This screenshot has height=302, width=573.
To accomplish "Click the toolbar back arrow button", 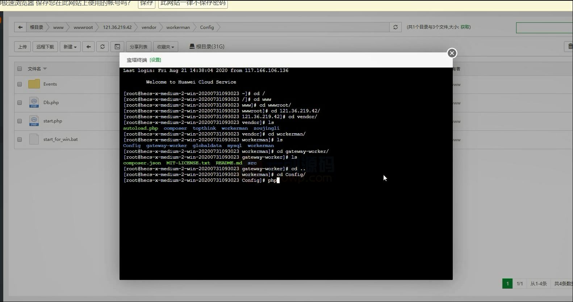I will tap(88, 47).
